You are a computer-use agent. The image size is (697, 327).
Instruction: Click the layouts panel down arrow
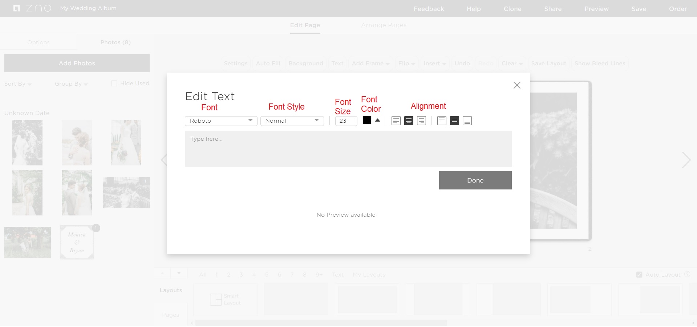(179, 273)
